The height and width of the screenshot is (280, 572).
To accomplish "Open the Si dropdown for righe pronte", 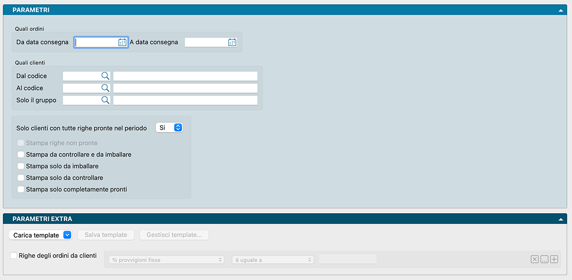I will (x=169, y=128).
